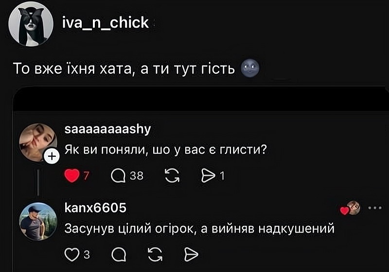Go to iva_n_chick username profile

(x=106, y=22)
